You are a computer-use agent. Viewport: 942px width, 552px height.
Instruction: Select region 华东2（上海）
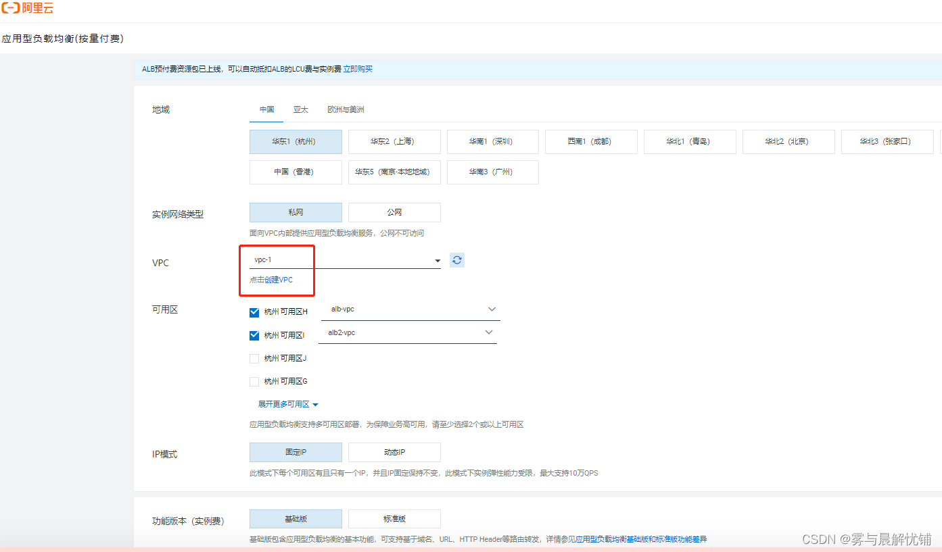[x=394, y=142]
